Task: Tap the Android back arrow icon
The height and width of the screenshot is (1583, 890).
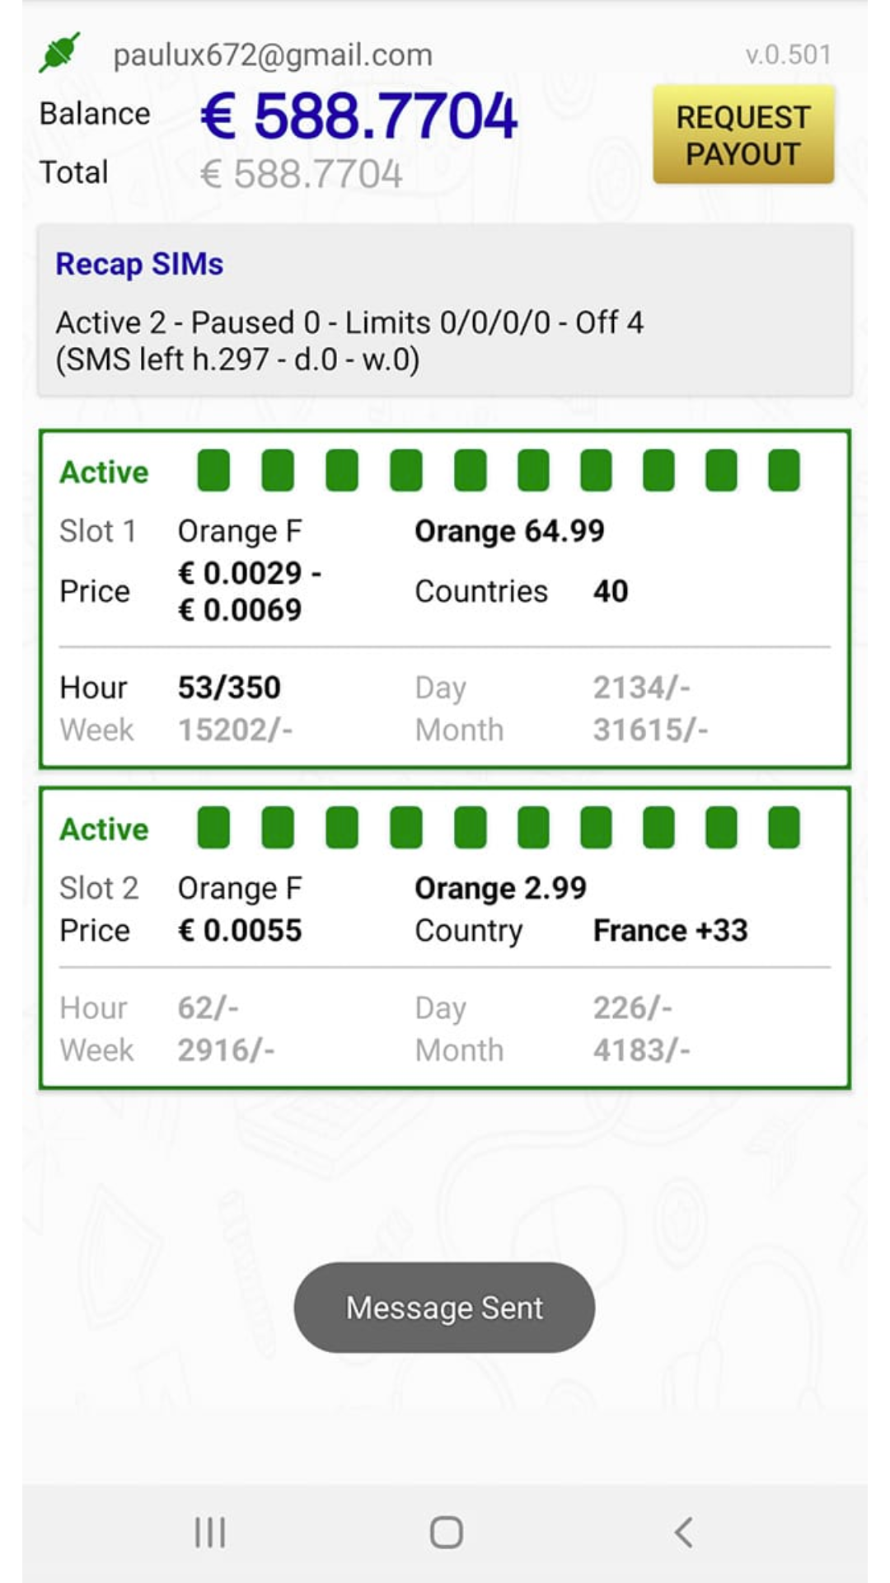Action: 683,1533
